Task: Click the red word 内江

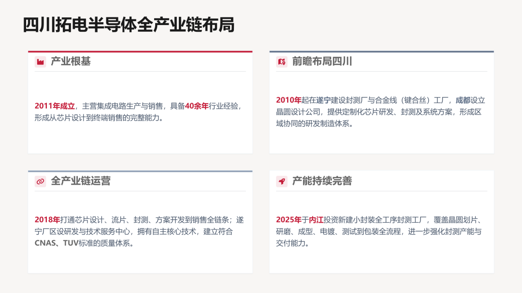Action: tap(316, 220)
